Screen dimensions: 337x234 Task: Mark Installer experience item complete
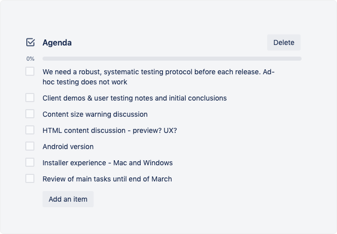click(x=30, y=163)
